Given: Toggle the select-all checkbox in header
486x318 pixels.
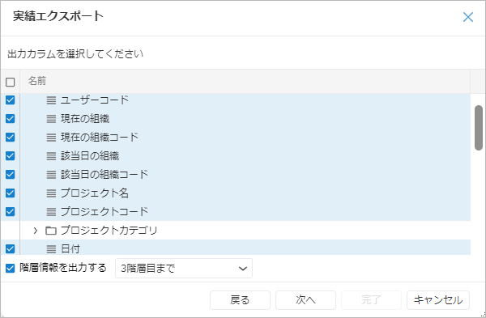Looking at the screenshot, I should click(x=11, y=82).
